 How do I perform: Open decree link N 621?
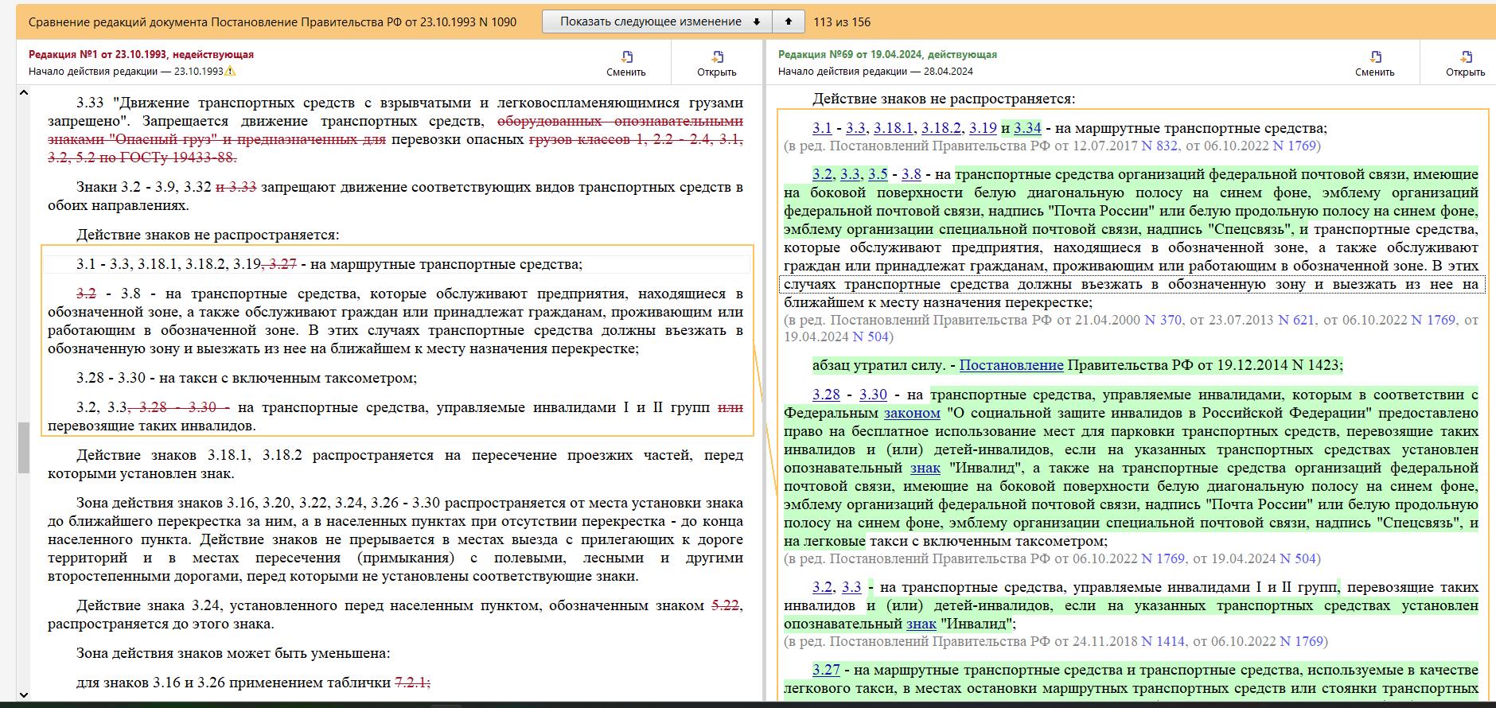(1296, 320)
